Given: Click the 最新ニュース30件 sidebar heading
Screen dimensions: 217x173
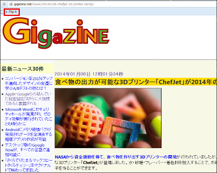Looking at the screenshot, I should point(22,69).
